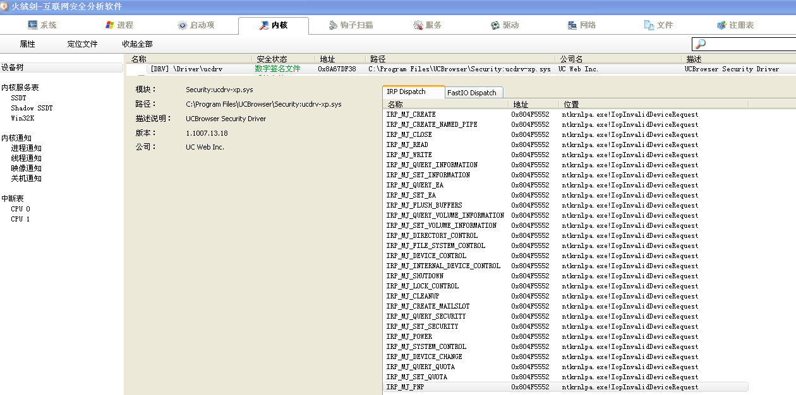Select Shadow SSDT entry

point(32,108)
